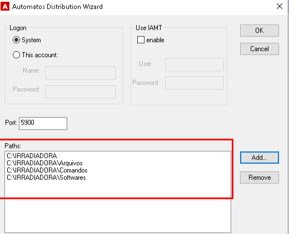Select path C:\IRRADIADORA\Comandos
The width and height of the screenshot is (289, 234).
(x=47, y=170)
